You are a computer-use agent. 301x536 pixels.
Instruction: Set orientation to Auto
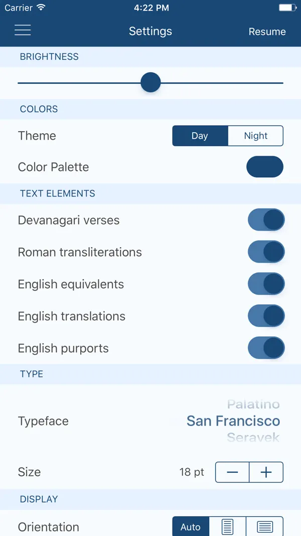tap(191, 526)
